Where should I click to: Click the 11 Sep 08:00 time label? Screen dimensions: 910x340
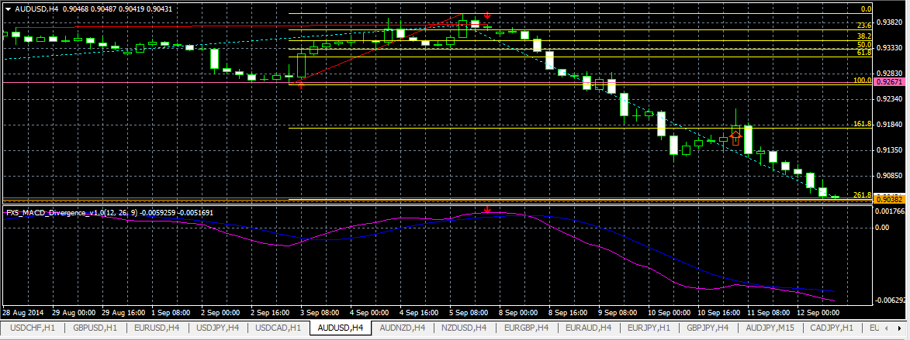click(767, 313)
